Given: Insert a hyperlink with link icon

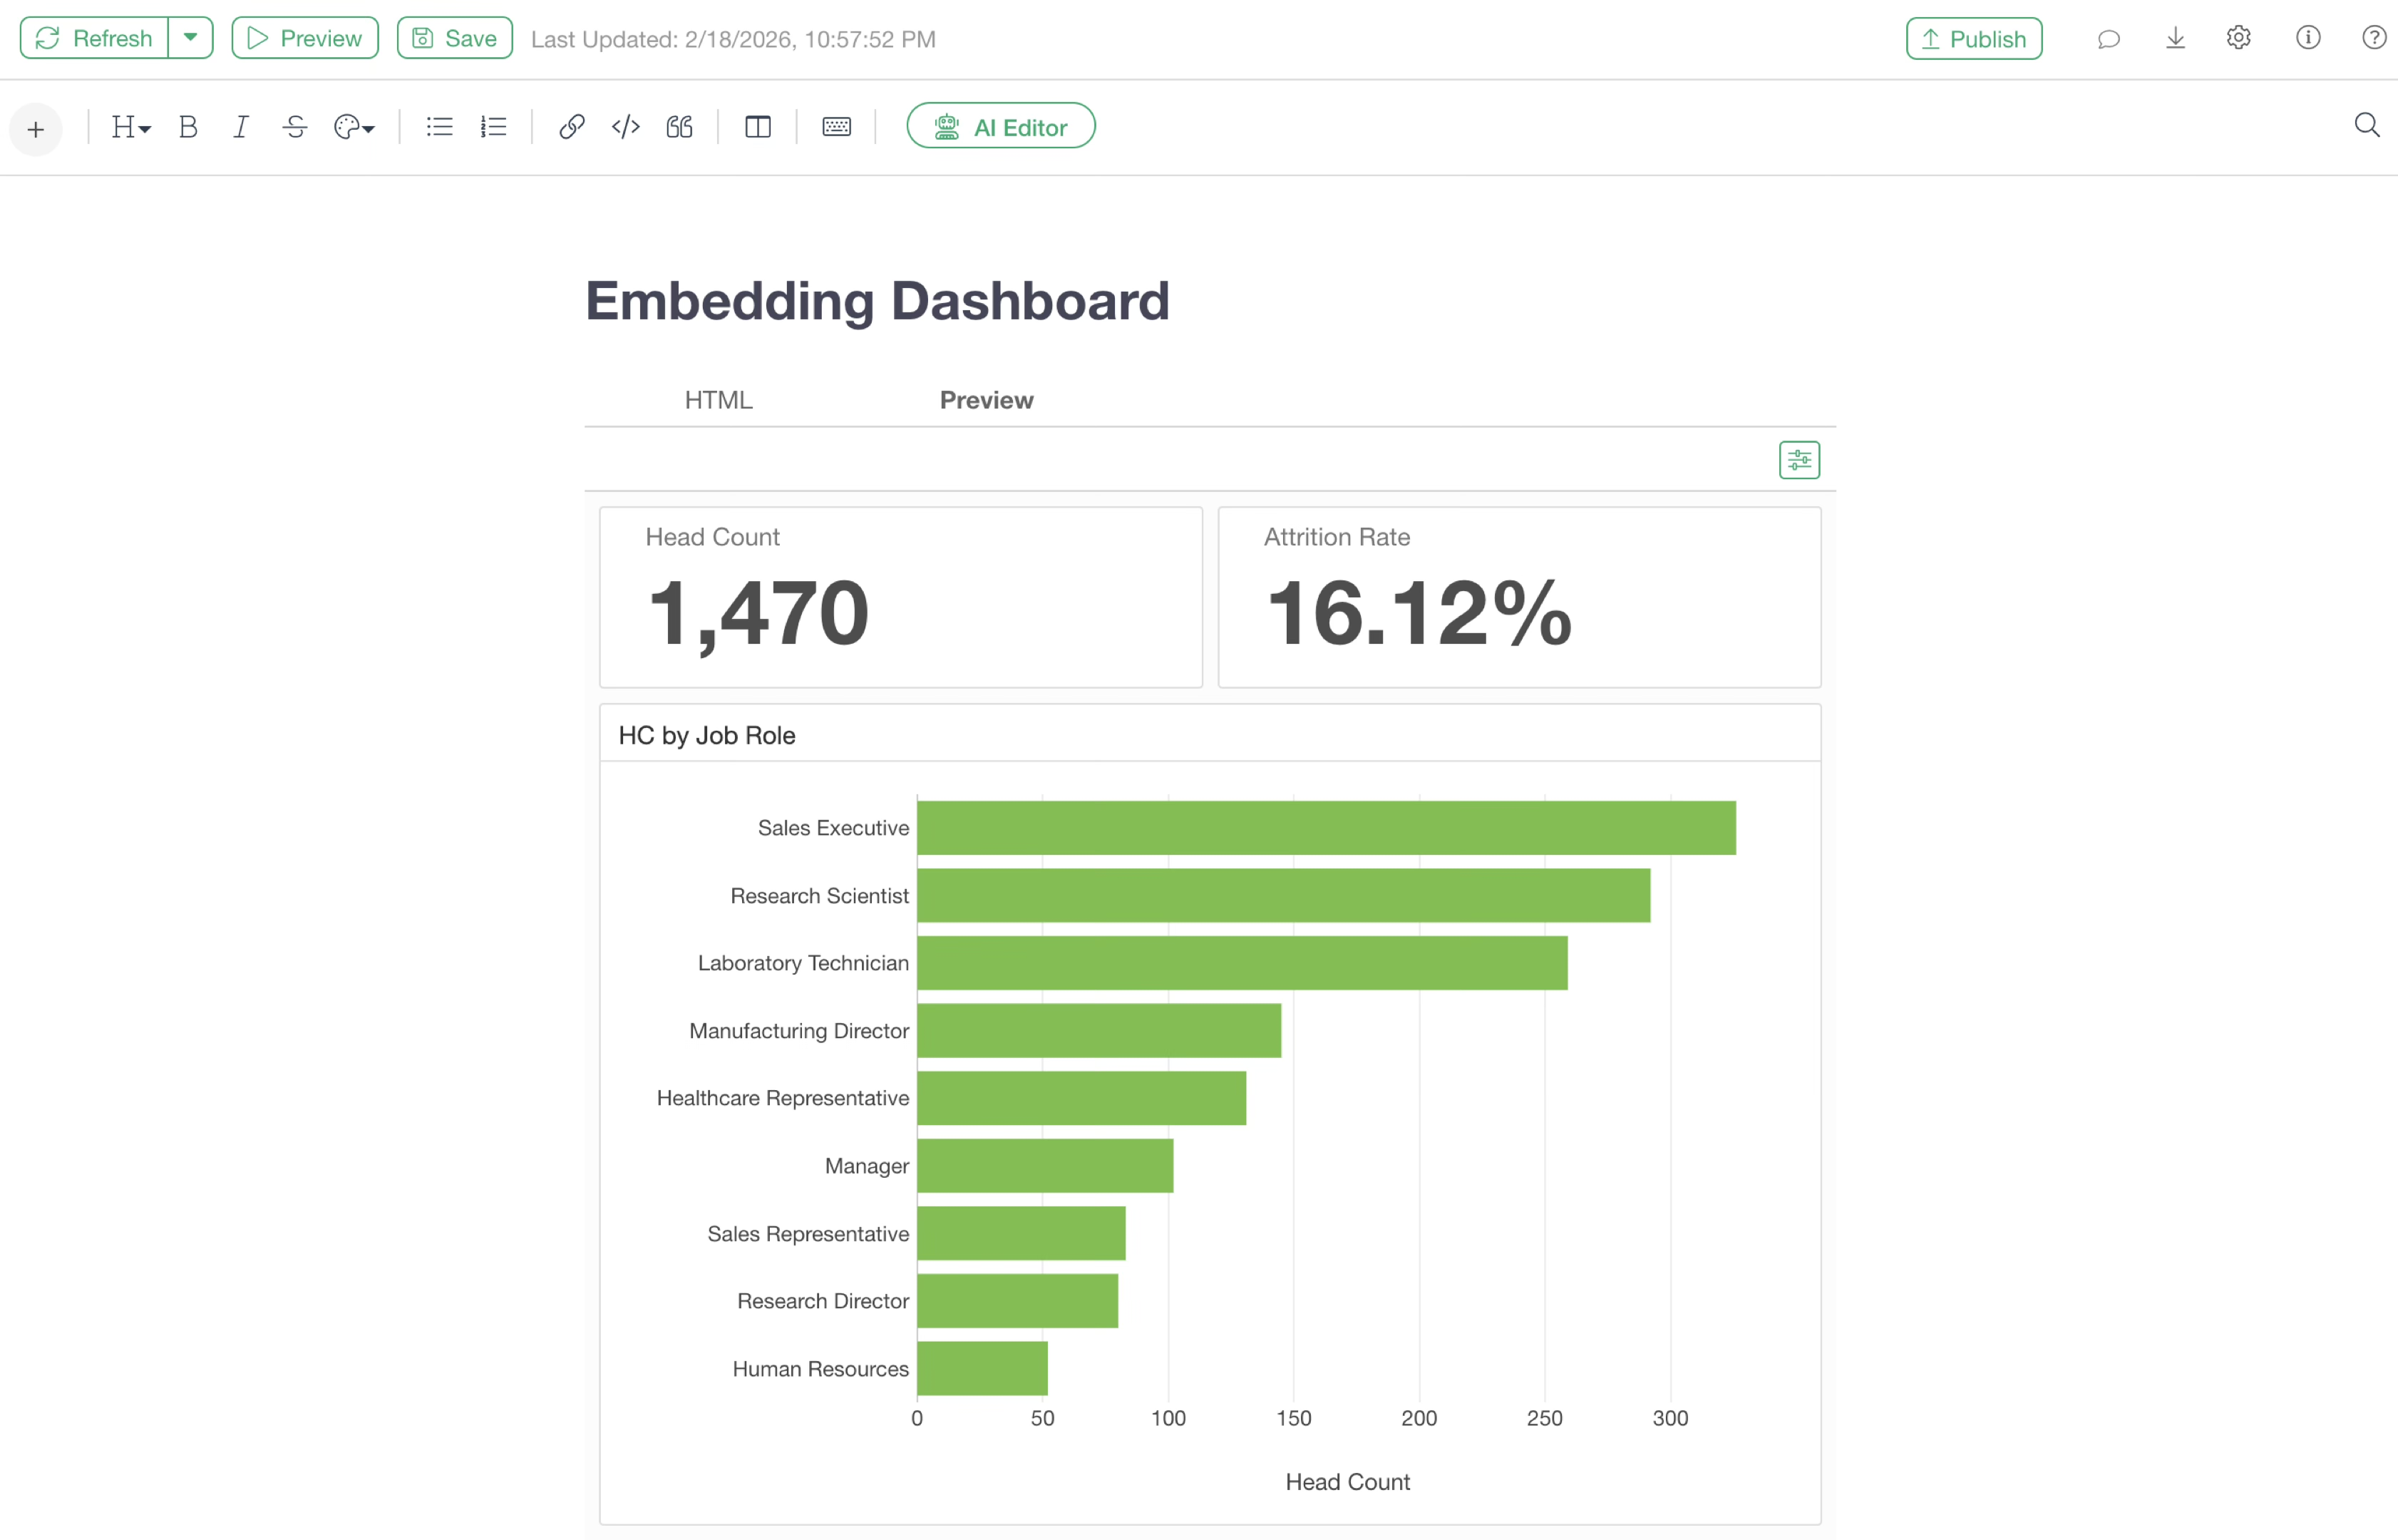Looking at the screenshot, I should (571, 127).
